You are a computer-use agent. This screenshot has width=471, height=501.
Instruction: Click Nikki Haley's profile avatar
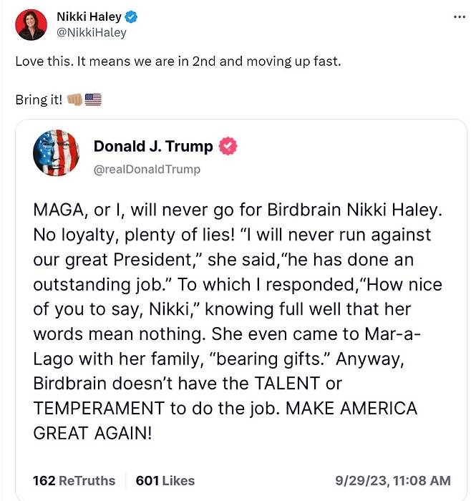pyautogui.click(x=31, y=25)
